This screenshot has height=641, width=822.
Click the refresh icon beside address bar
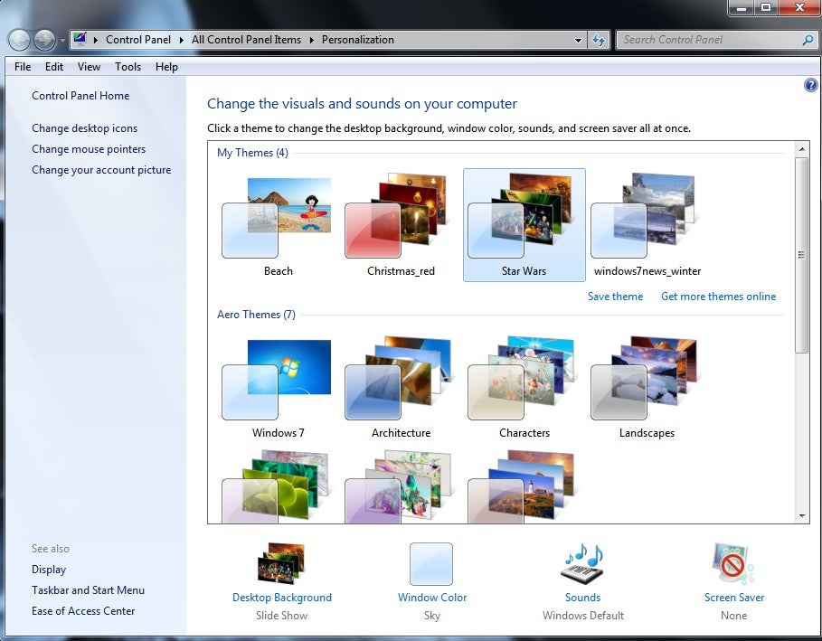click(599, 40)
